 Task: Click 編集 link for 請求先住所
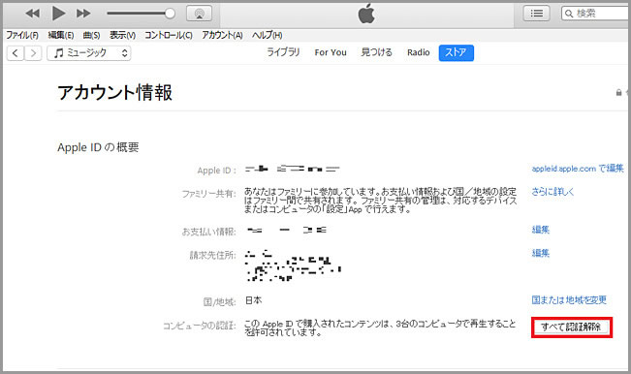point(541,253)
